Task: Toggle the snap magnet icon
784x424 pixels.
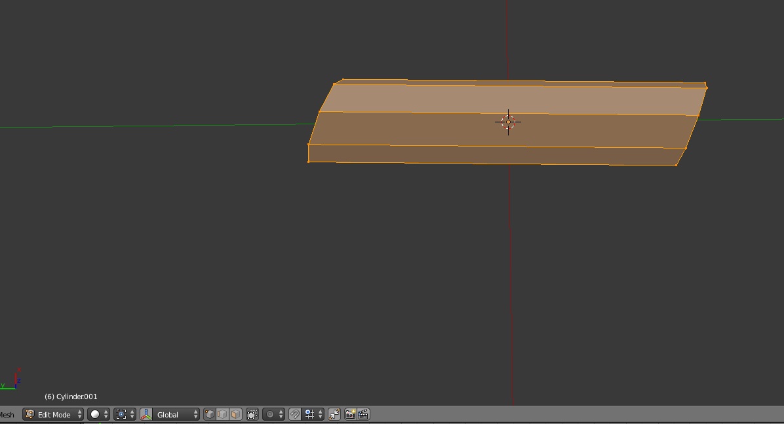Action: pos(295,415)
